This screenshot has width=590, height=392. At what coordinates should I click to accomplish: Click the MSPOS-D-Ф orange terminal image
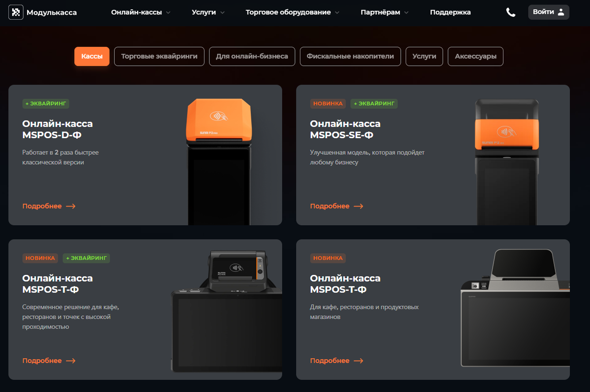[219, 161]
